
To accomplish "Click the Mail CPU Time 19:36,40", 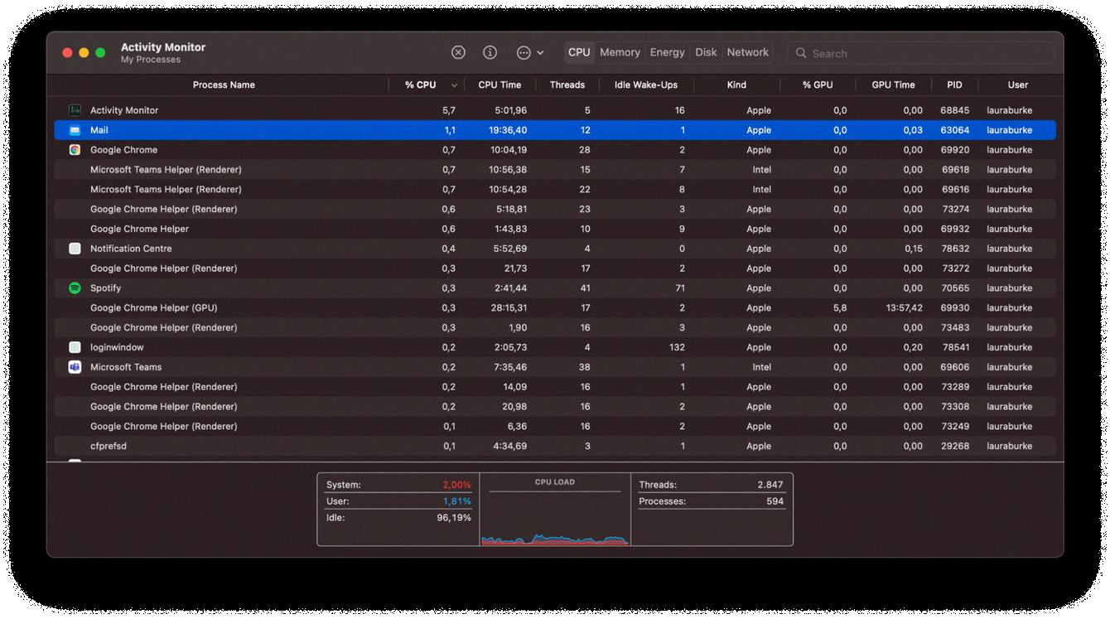I will point(508,130).
